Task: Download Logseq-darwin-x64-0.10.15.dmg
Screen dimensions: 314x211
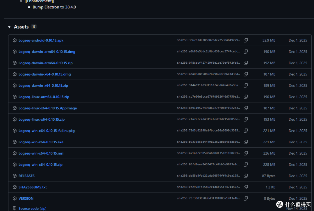Action: 44,74
